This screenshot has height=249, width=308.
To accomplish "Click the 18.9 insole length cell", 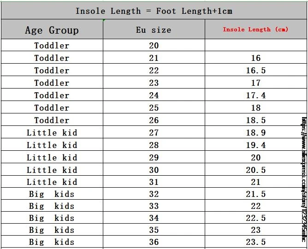I will [255, 133].
